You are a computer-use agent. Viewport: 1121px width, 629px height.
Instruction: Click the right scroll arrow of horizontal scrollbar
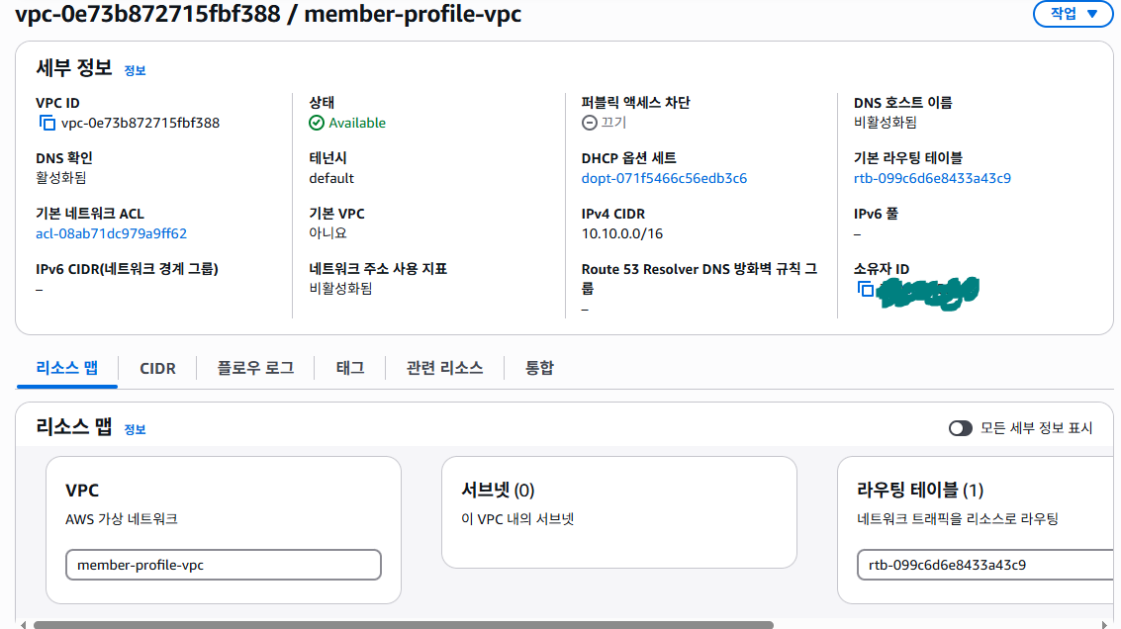pos(1104,625)
